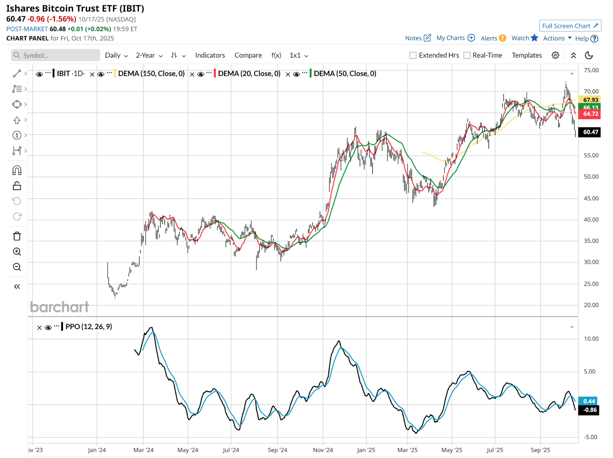The image size is (613, 458).
Task: Select the text annotation list tool
Action: point(17,89)
